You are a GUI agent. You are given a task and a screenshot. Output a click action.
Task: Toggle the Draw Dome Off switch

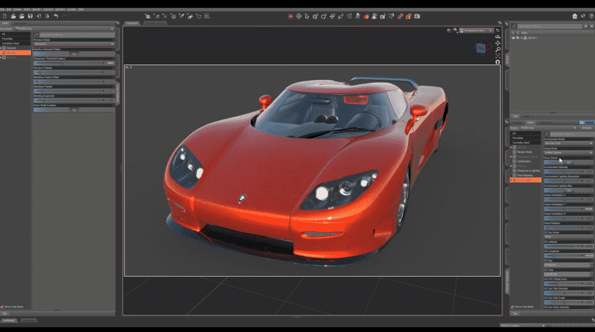[x=568, y=162]
